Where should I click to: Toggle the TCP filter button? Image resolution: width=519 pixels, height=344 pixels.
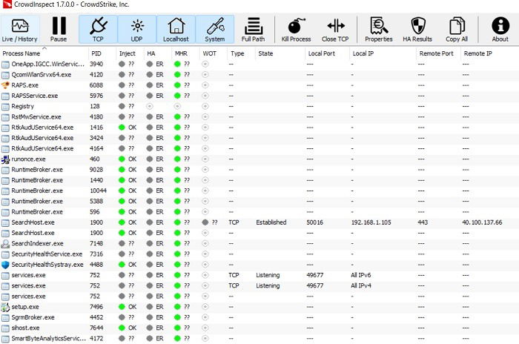(98, 29)
